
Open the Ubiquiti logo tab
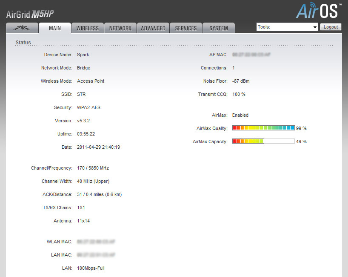click(x=22, y=28)
